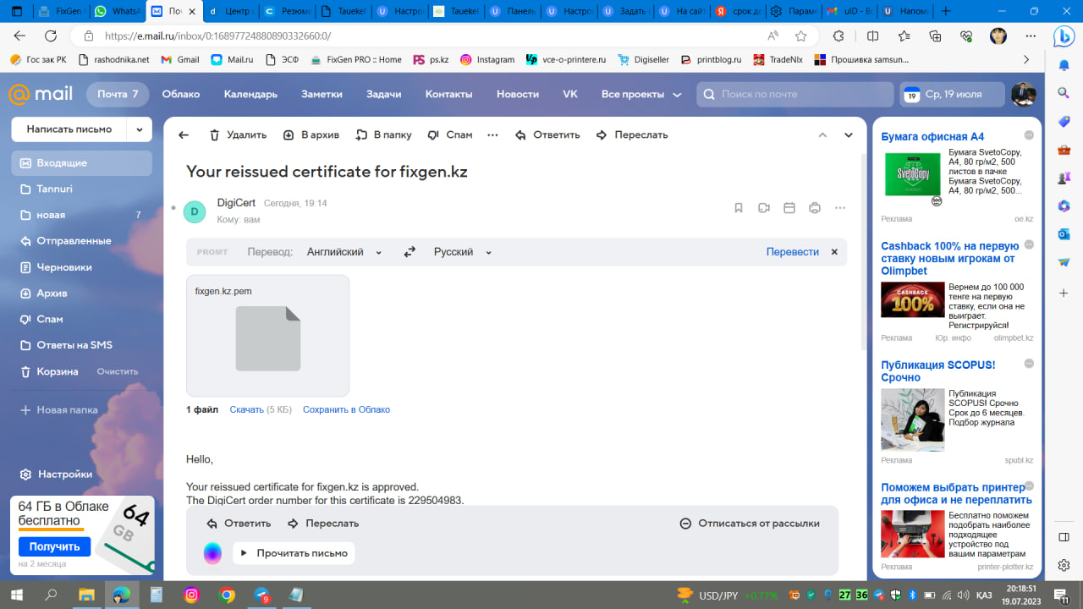
Task: Open Облако in top navigation
Action: coord(181,94)
